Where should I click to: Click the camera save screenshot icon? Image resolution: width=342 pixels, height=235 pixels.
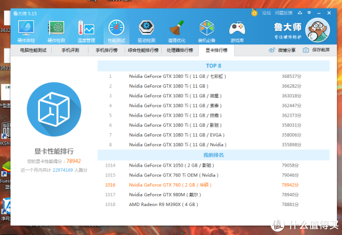tap(306, 50)
